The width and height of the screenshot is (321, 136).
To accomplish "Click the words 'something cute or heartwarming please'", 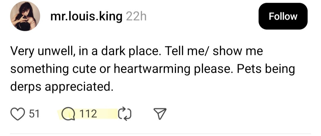I will coord(121,69).
